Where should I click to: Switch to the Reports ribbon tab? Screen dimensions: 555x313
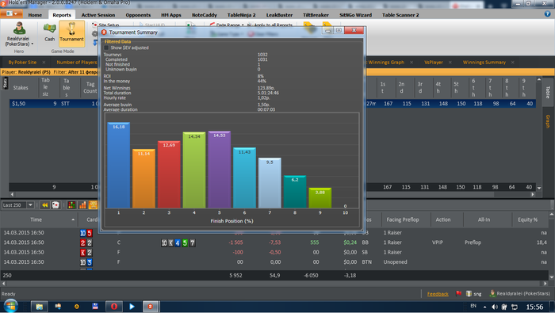62,15
